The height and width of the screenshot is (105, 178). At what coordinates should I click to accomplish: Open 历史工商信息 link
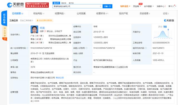(x=26, y=20)
